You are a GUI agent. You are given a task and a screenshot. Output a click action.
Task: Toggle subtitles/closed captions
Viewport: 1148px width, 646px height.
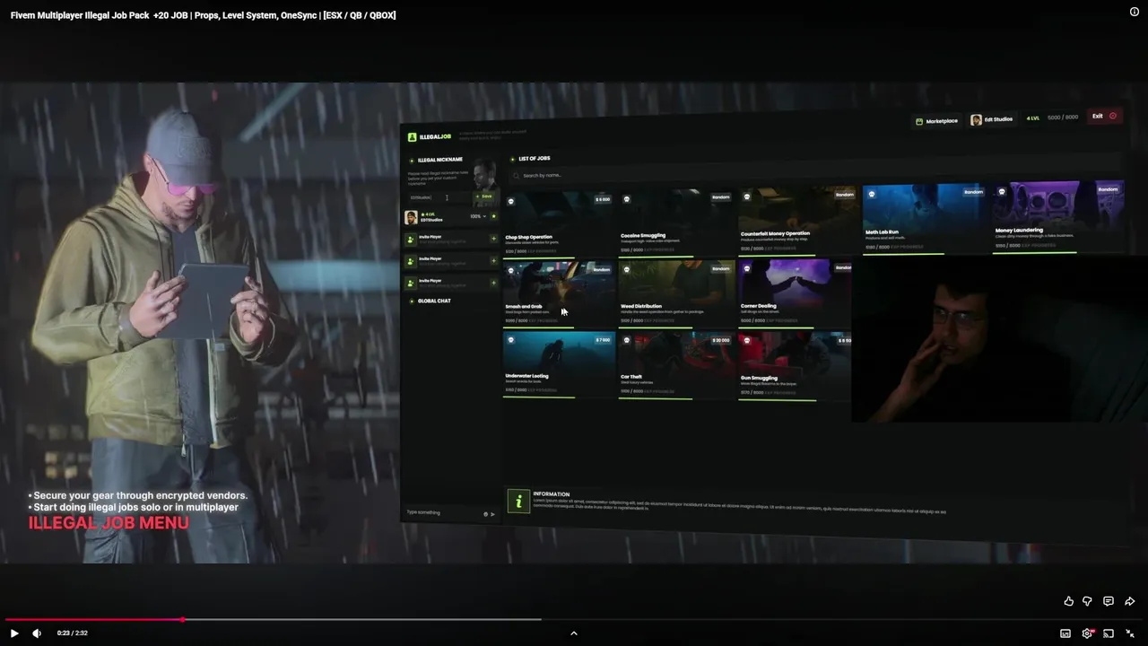(x=1065, y=633)
